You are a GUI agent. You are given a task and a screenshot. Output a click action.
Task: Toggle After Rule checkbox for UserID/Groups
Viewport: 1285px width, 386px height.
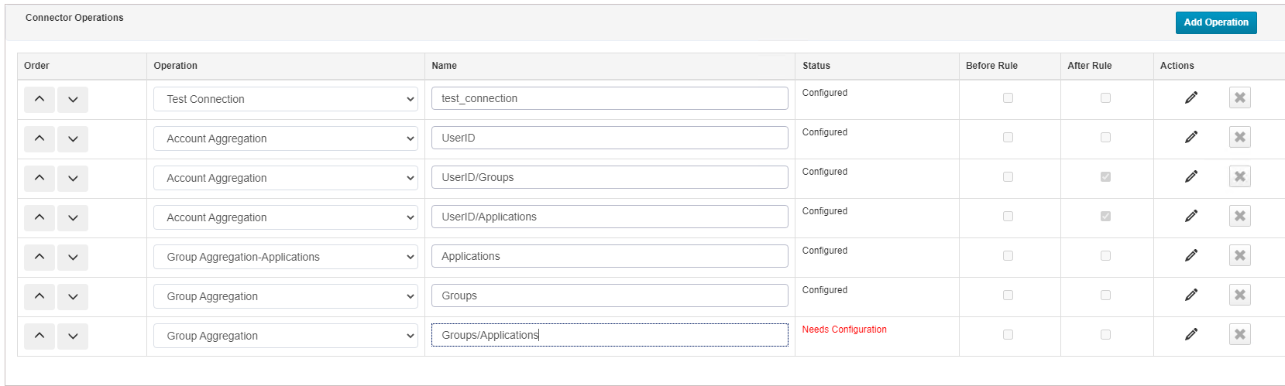[1105, 176]
